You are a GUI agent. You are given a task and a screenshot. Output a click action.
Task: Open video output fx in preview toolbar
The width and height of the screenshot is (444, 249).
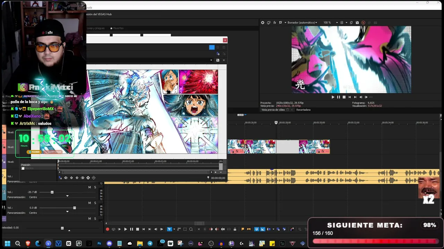(274, 22)
